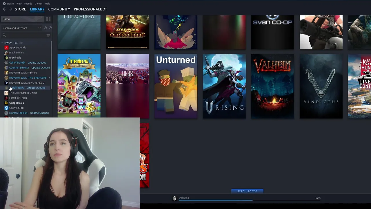
Task: Open the V Rising game cover
Action: pos(224,86)
